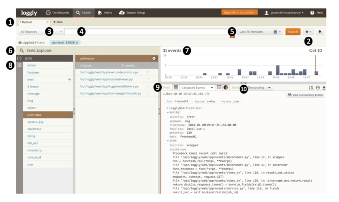Click the download events icon
Viewport: 339px width, 202px height.
324,88
